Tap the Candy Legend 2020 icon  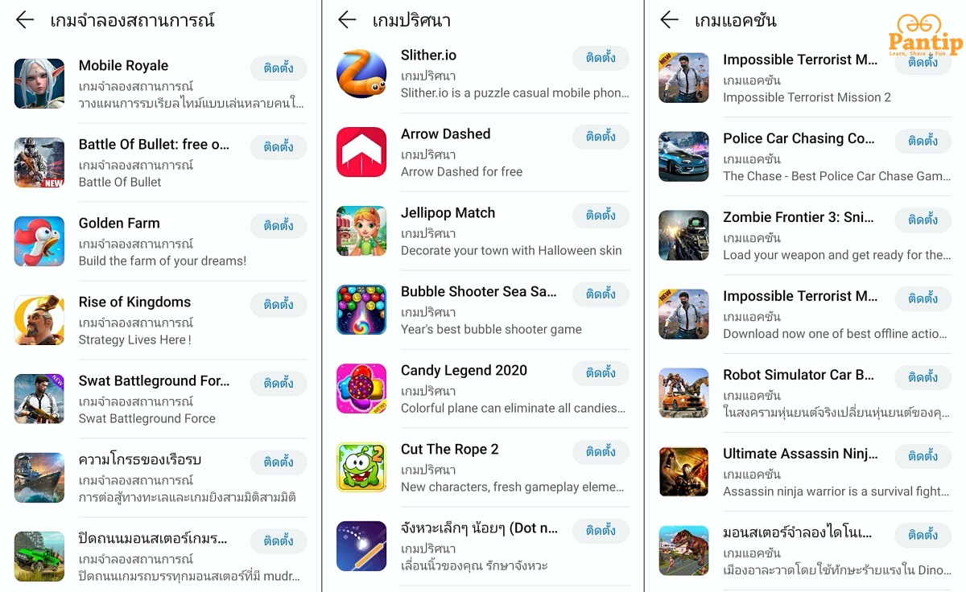pos(361,388)
